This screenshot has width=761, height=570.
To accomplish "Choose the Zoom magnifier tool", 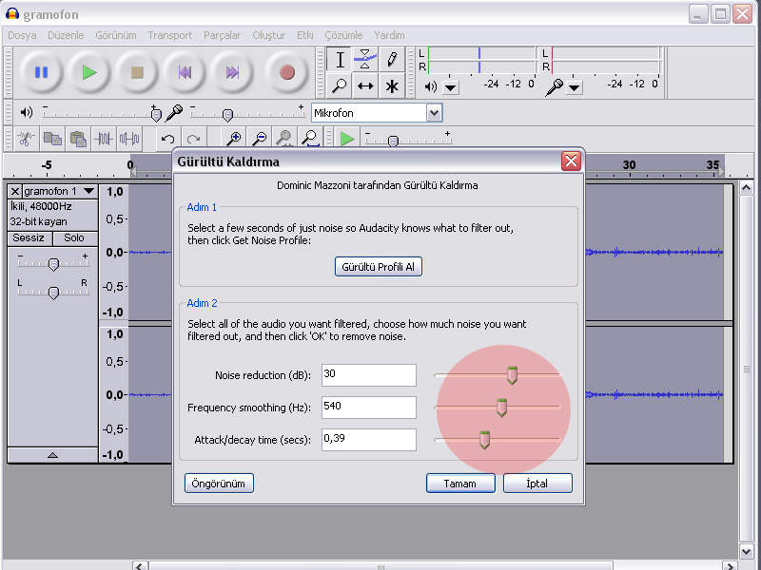I will pos(340,85).
